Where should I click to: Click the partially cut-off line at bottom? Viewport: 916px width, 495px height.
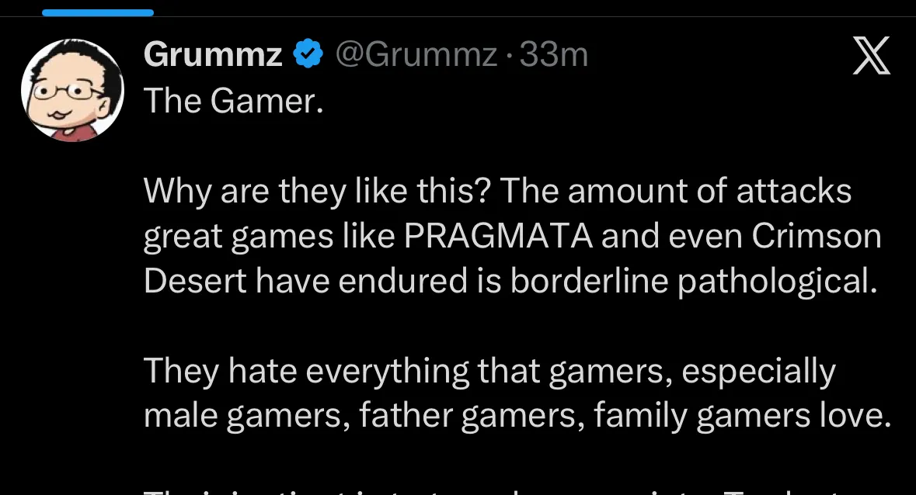[x=497, y=489]
